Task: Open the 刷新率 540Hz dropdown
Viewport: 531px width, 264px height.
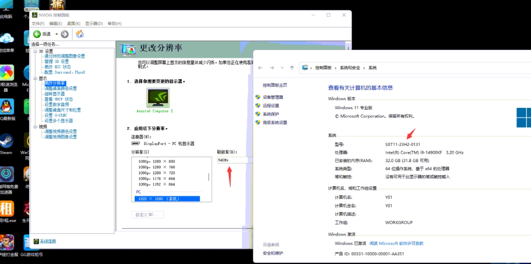Action: [235, 160]
